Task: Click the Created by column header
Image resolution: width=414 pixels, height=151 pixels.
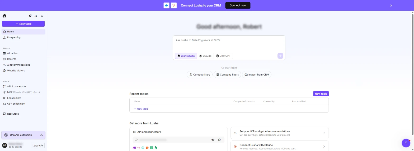Action: (x=269, y=101)
